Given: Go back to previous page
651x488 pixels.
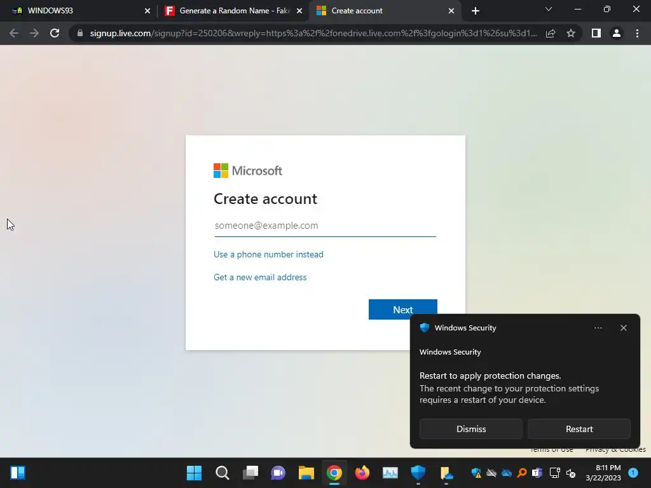Looking at the screenshot, I should coord(14,33).
